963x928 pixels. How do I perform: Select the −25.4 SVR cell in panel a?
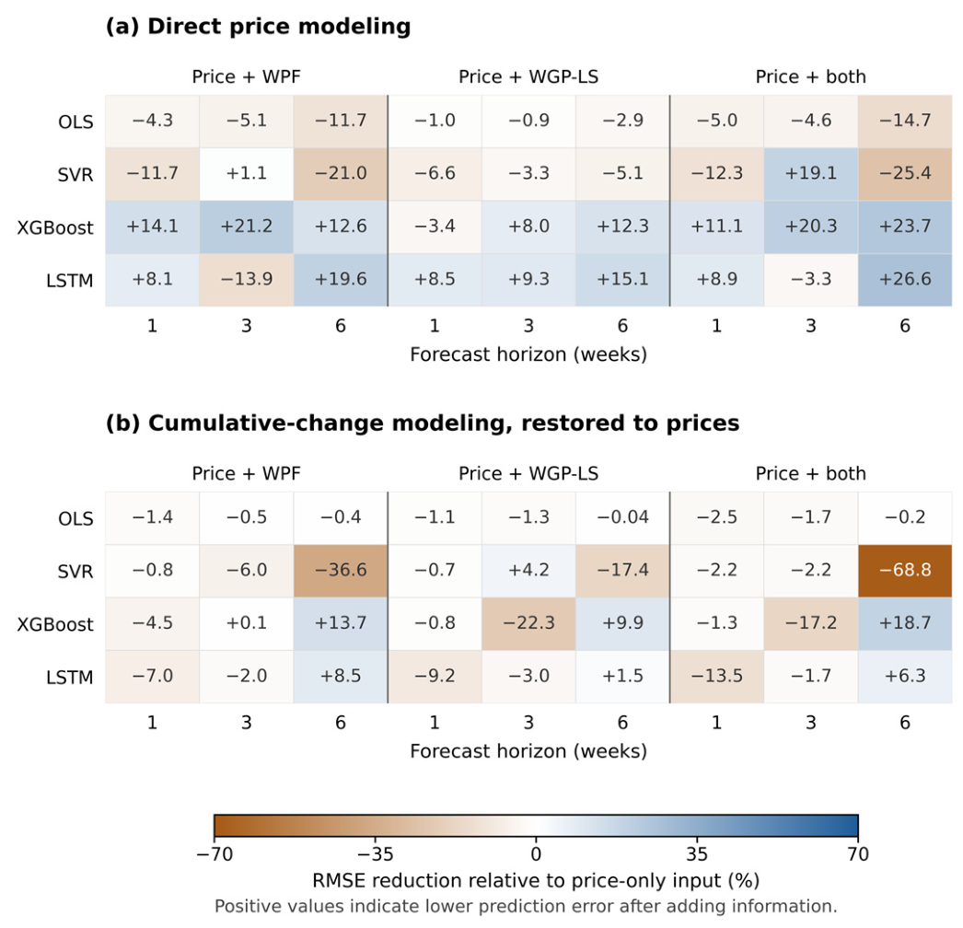[x=905, y=174]
